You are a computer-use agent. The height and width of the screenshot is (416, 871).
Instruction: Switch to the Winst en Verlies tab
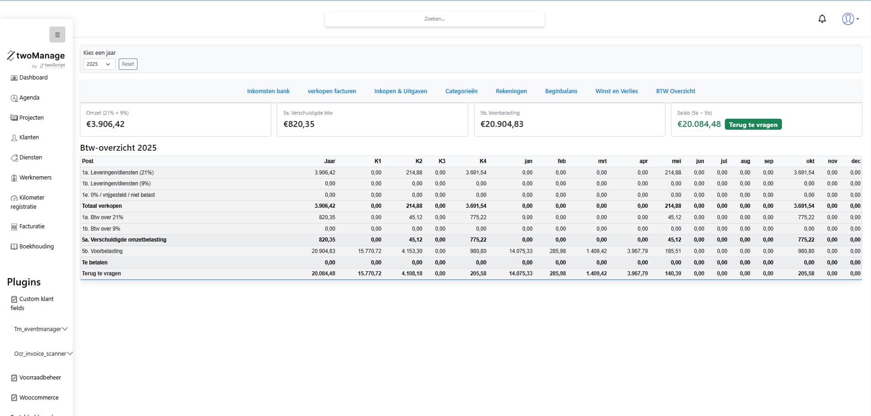(616, 91)
